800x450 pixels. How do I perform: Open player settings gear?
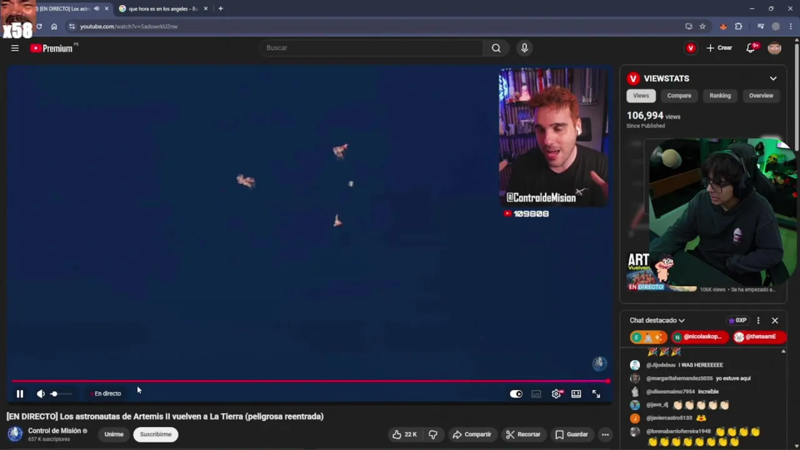pyautogui.click(x=556, y=394)
